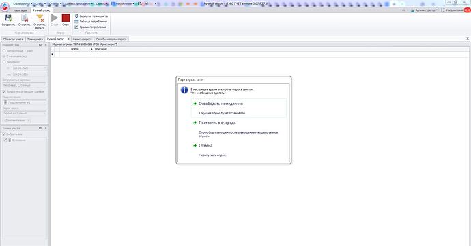Open the Сервис menu
Screen dimensions: 471x246
[x=103, y=4]
